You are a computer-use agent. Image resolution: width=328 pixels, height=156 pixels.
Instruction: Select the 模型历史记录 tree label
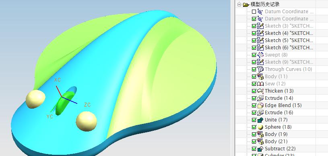pyautogui.click(x=265, y=4)
